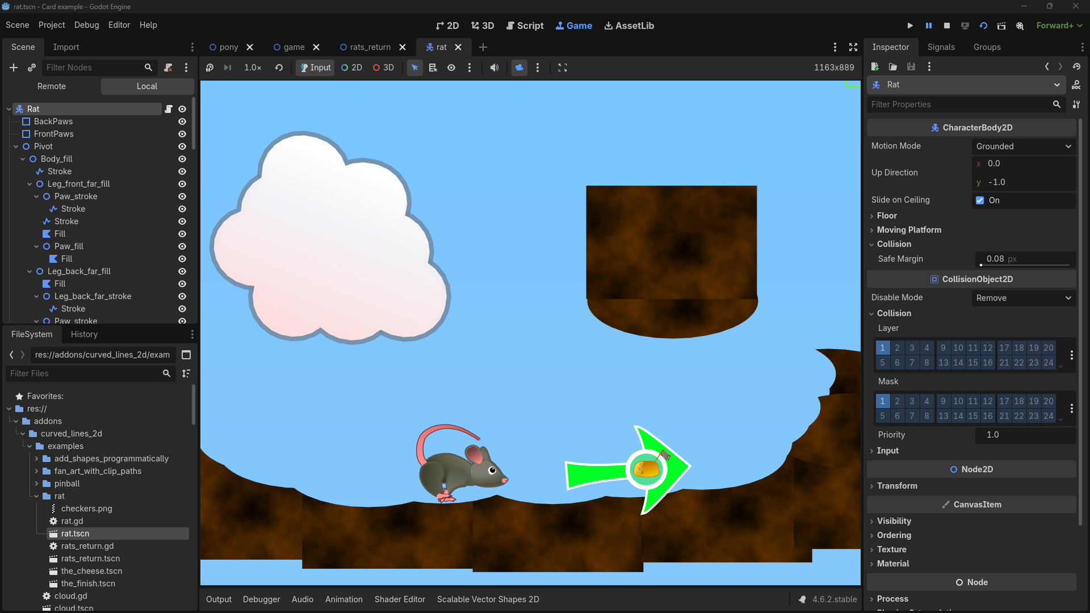Open Scalable Vector Shapes 2D panel
Image resolution: width=1090 pixels, height=613 pixels.
pos(488,599)
